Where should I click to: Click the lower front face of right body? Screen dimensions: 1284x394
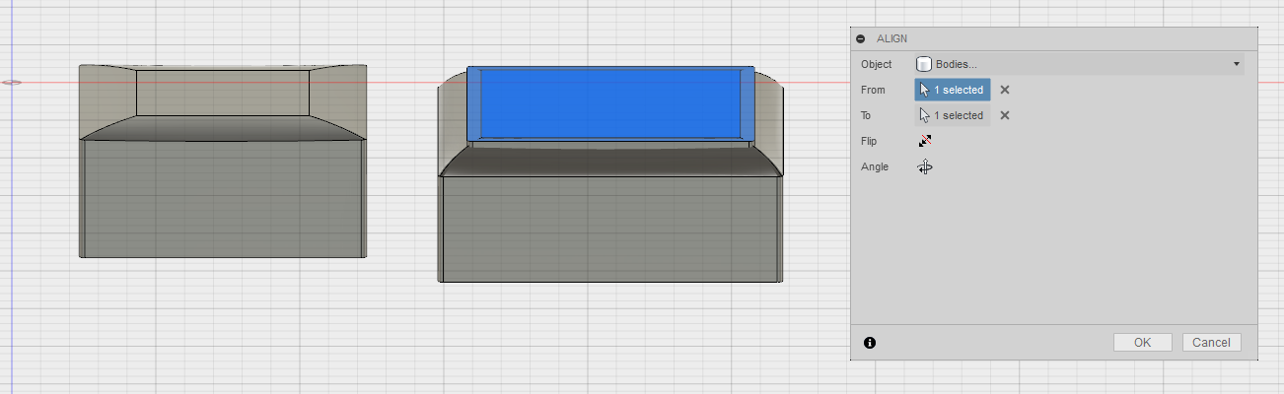[x=610, y=229]
